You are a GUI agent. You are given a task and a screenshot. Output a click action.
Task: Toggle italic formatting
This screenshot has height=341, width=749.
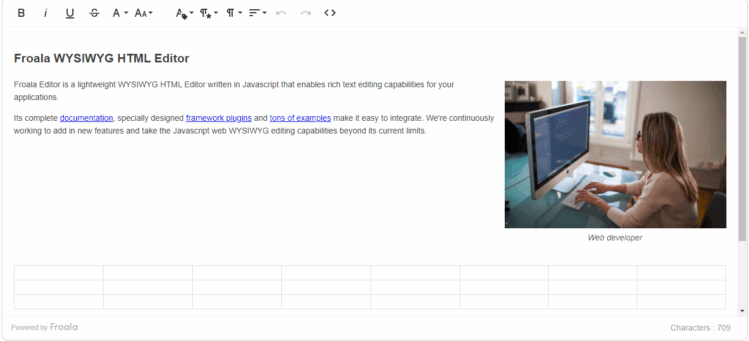(x=45, y=12)
